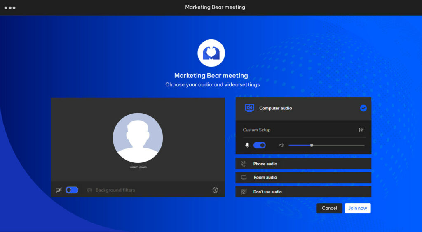
Task: Click the volume slider track's right end
Action: click(364, 145)
